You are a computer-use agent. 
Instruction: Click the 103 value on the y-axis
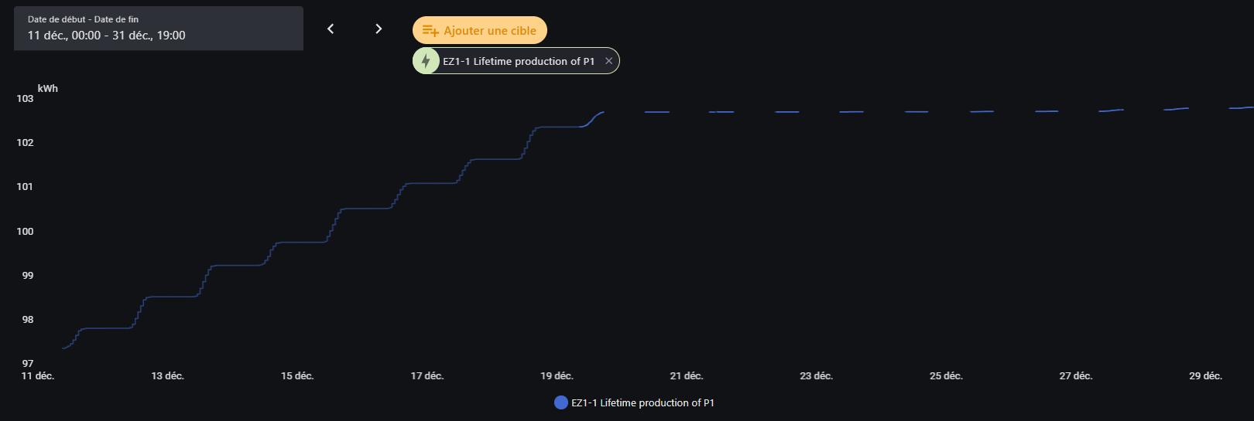25,99
